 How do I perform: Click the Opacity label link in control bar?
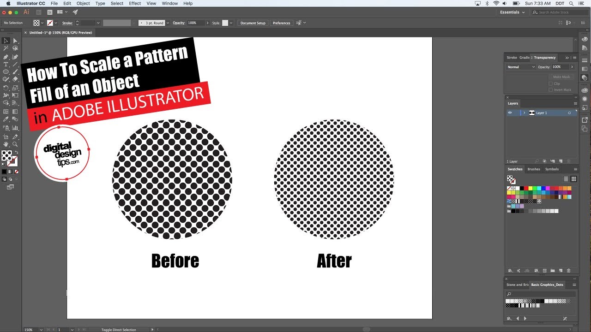coord(179,23)
